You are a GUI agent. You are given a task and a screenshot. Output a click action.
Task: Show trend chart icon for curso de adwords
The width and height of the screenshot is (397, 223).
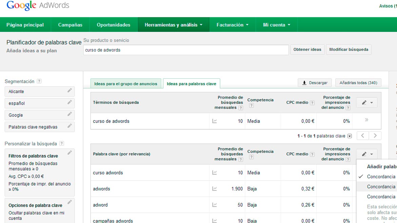tap(215, 121)
